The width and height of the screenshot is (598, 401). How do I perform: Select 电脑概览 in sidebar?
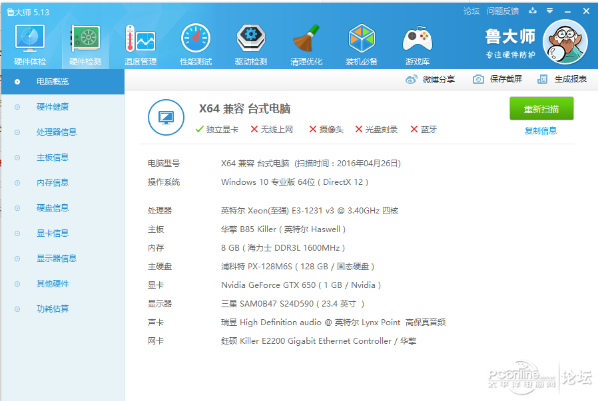coord(63,82)
